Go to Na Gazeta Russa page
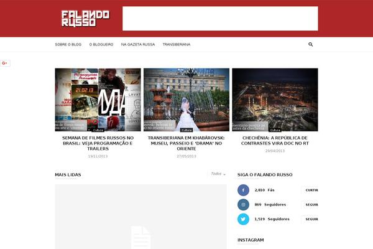Screen dimensions: 373x249 tap(138, 45)
